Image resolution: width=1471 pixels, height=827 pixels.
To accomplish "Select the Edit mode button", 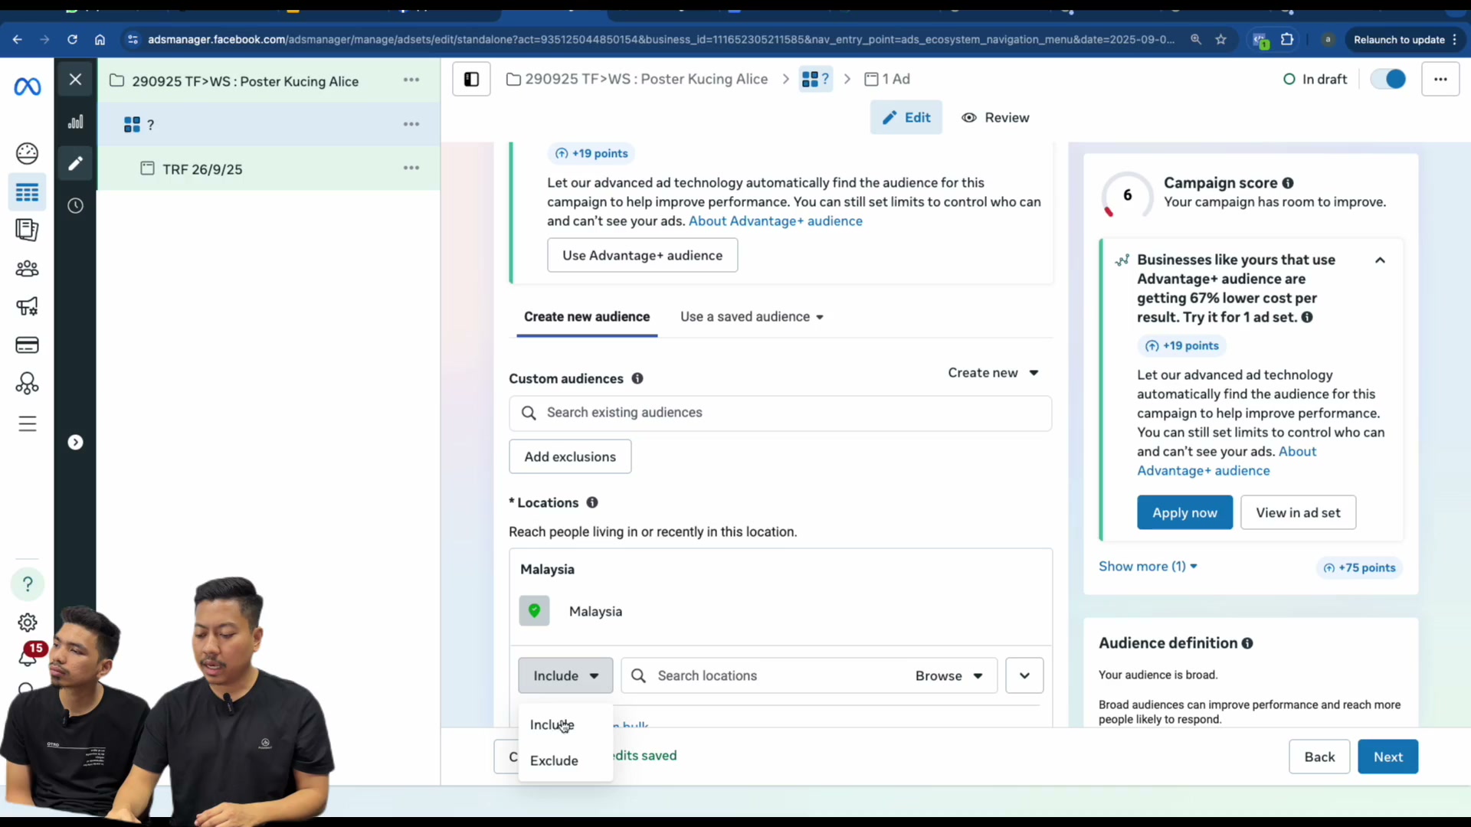I will point(906,117).
